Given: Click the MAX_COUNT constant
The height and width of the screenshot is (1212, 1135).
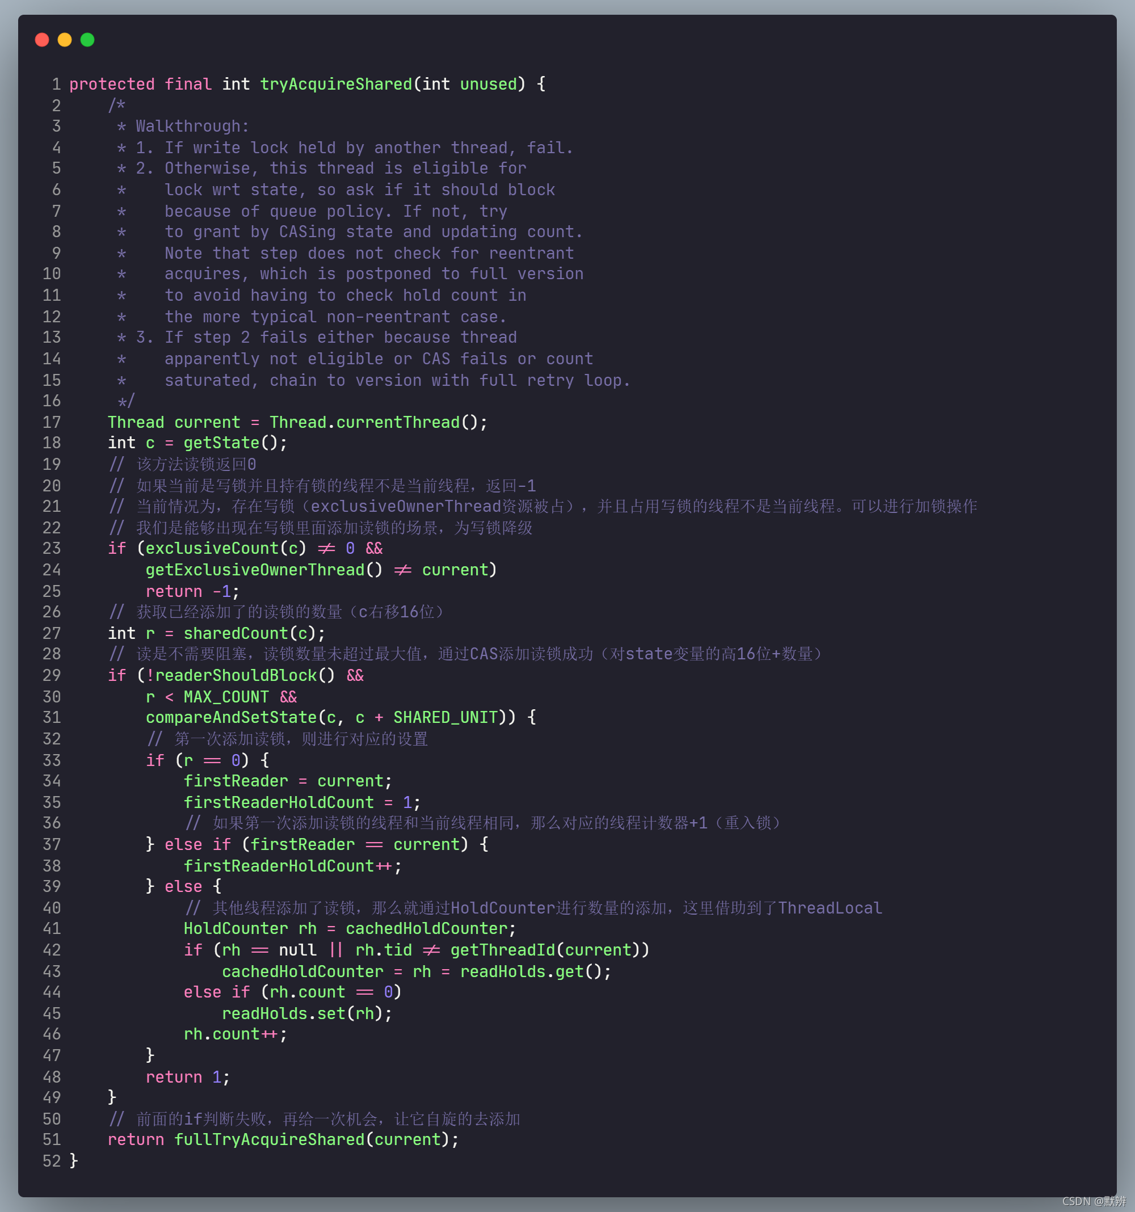Looking at the screenshot, I should point(226,696).
